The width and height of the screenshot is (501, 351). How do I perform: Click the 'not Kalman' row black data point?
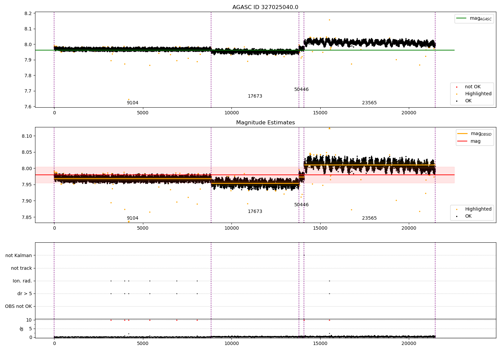pyautogui.click(x=304, y=255)
